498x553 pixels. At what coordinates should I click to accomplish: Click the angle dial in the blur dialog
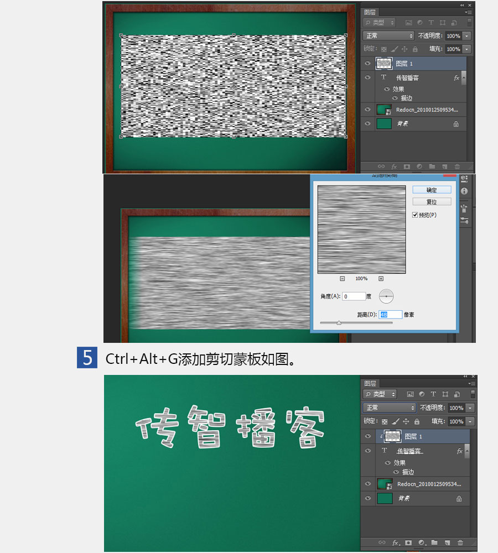(386, 296)
